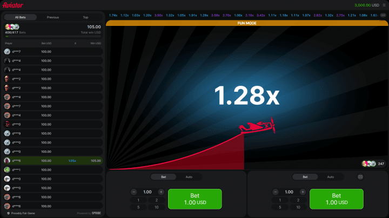
Task: Set quick amount 2 in the first bet panel
Action: click(x=157, y=200)
